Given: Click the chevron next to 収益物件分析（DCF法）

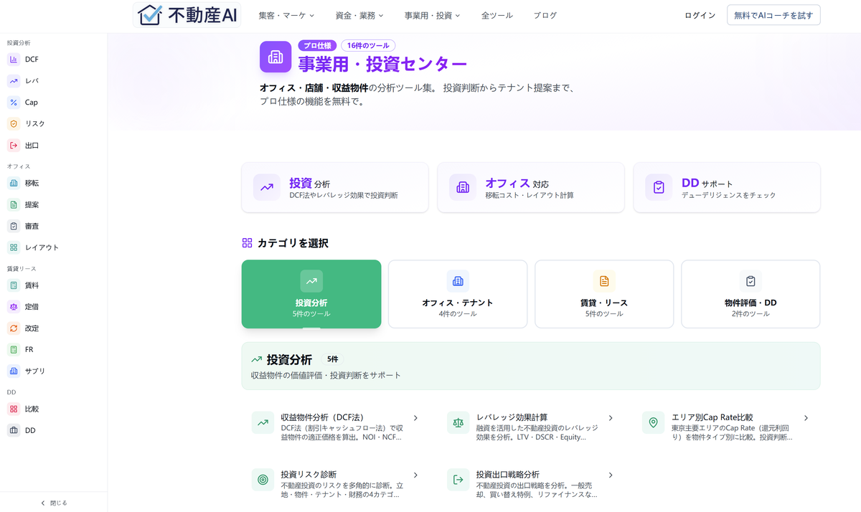Looking at the screenshot, I should point(415,418).
